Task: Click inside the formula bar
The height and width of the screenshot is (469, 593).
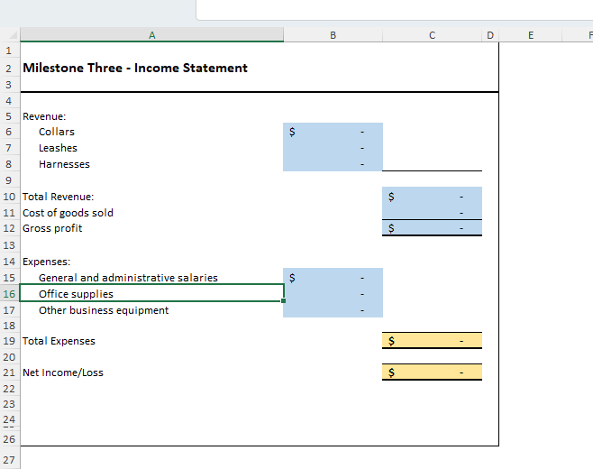Action: point(395,9)
